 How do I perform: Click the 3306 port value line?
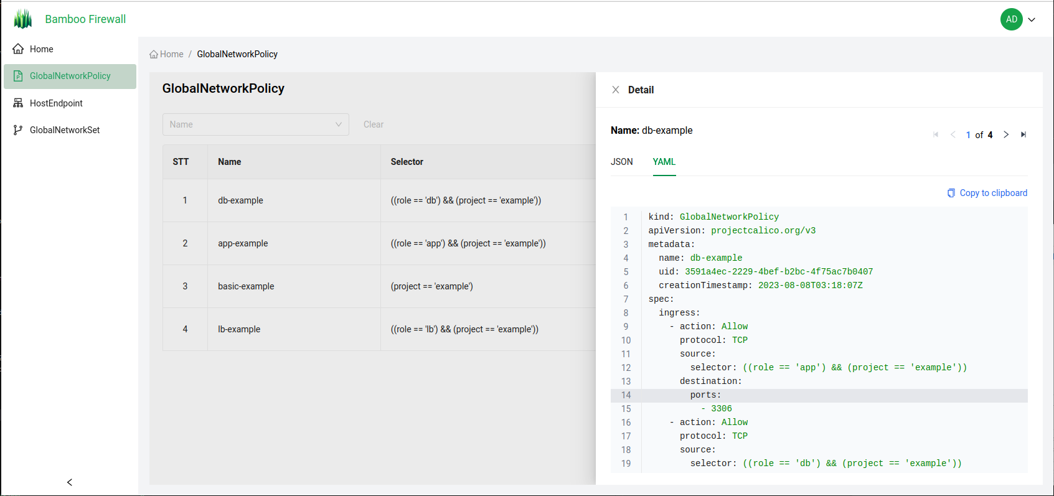(x=716, y=409)
